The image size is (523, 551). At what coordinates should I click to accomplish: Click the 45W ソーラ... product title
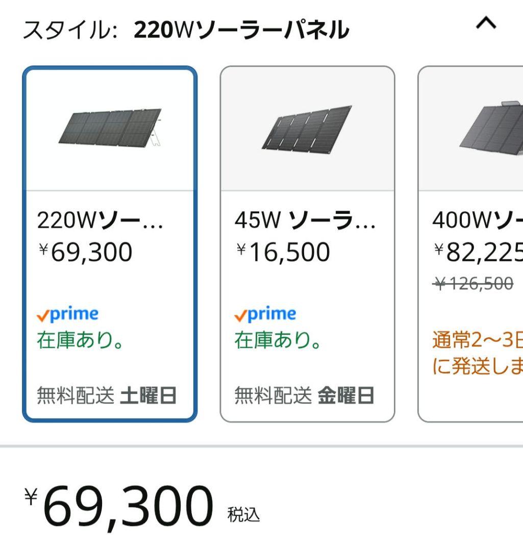click(x=294, y=220)
